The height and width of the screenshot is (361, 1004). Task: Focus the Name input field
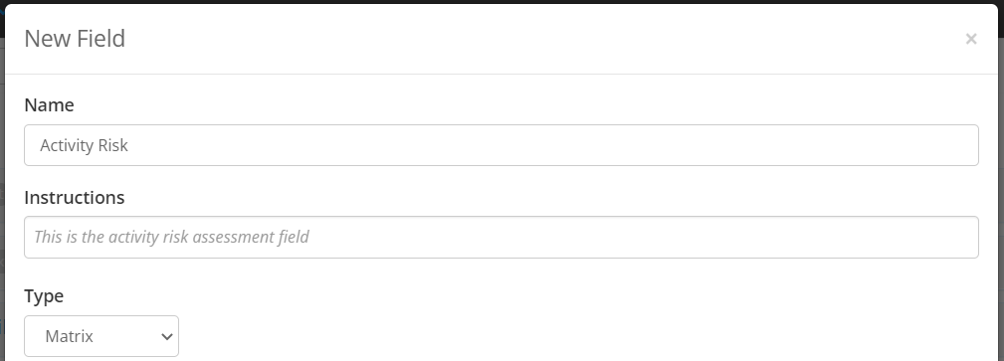click(502, 145)
